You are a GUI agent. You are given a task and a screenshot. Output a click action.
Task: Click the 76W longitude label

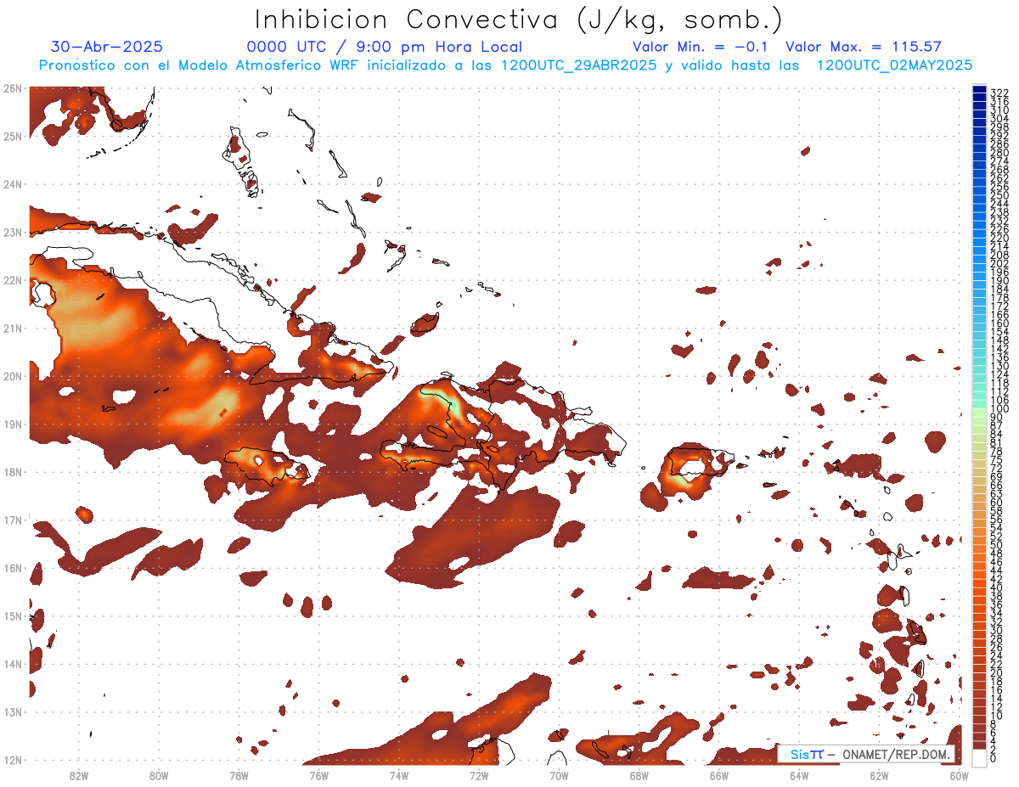click(318, 775)
